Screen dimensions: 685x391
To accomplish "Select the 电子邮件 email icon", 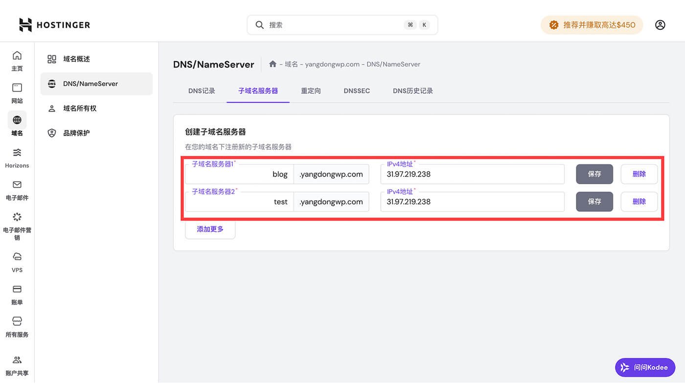I will pos(17,185).
